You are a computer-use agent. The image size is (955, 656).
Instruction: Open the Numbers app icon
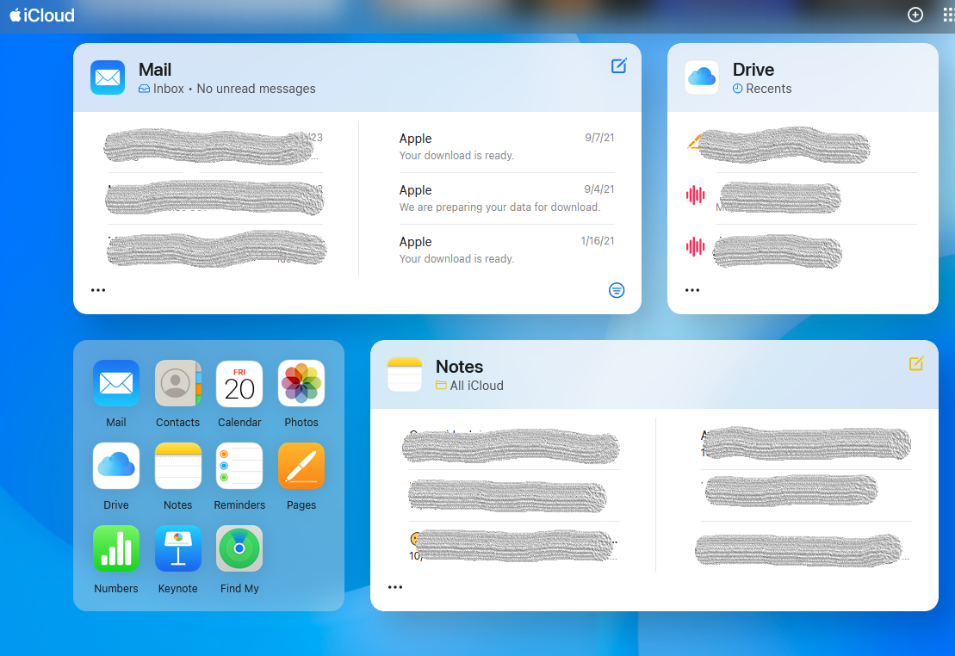click(x=115, y=548)
